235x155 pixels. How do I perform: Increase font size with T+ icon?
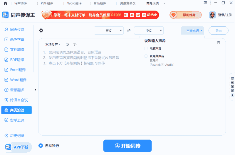pos(68,45)
